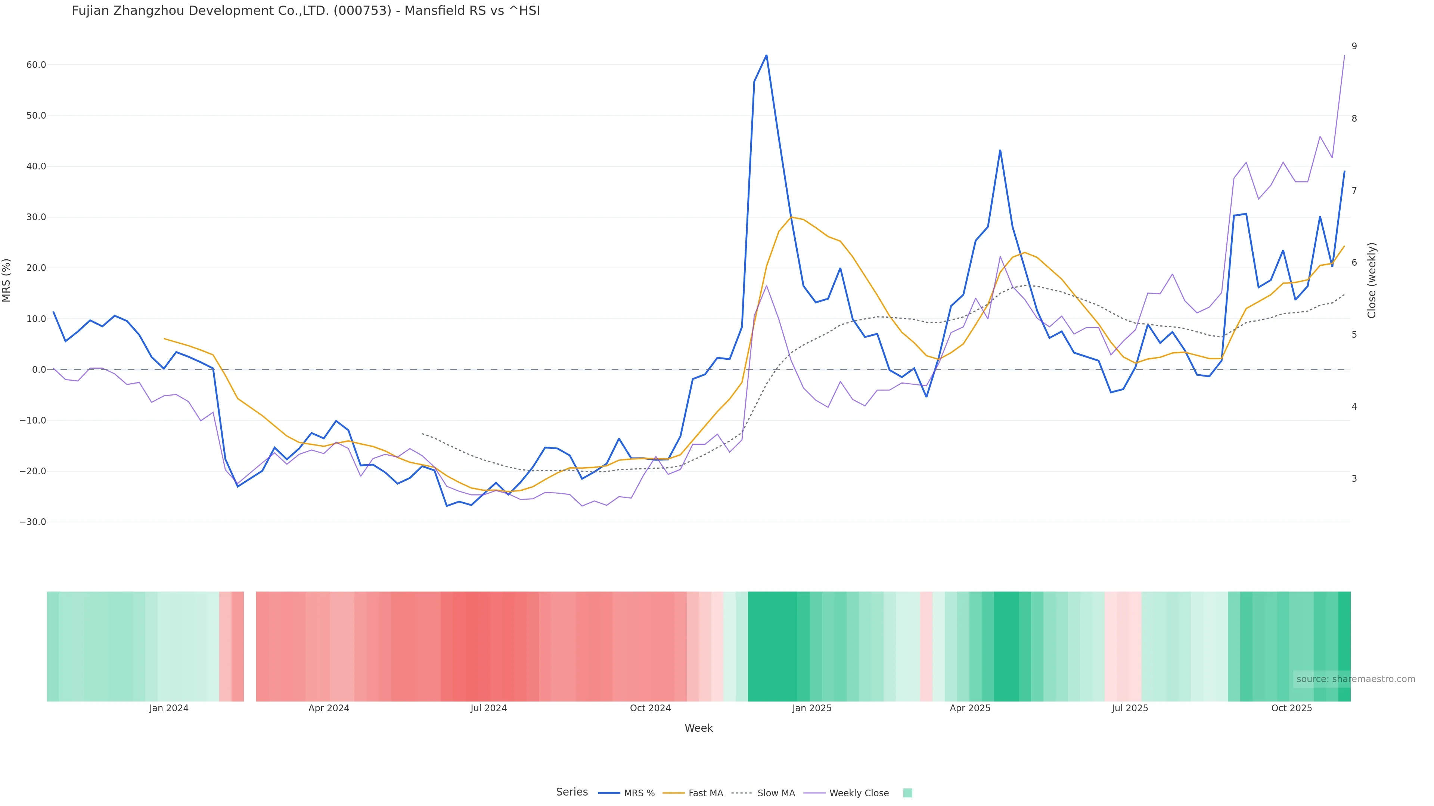Click the 60.0 tick on MRS axis
1434x806 pixels.
(36, 65)
